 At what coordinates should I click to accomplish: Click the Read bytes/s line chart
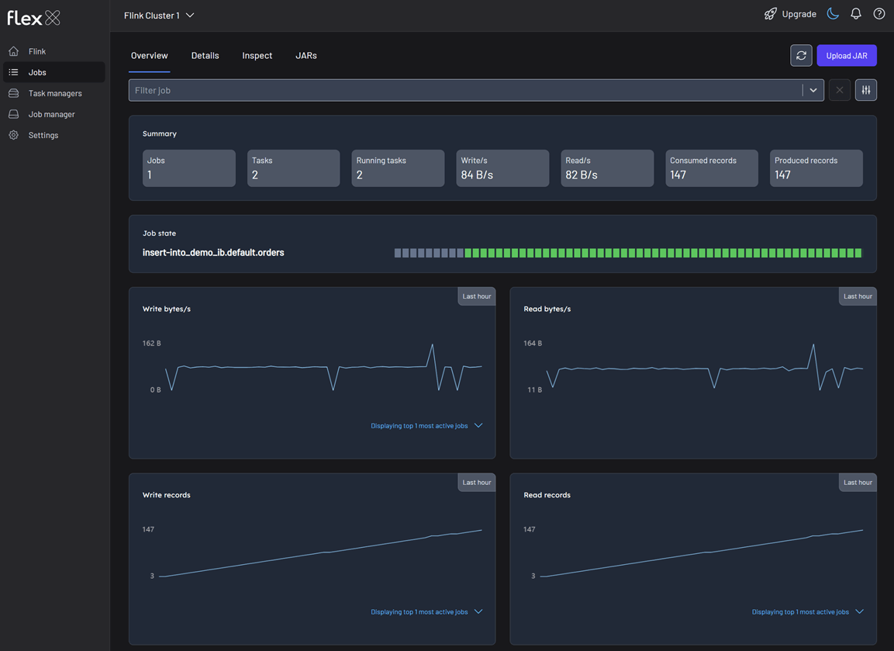point(704,367)
